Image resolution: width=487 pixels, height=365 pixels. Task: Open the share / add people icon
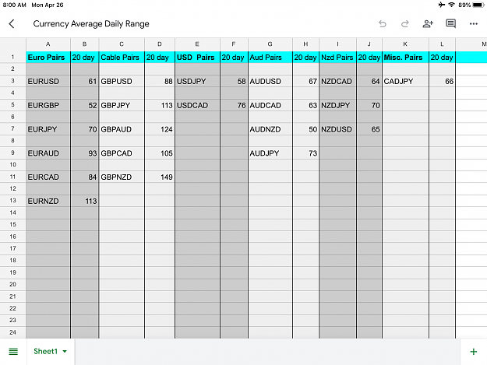click(x=428, y=23)
